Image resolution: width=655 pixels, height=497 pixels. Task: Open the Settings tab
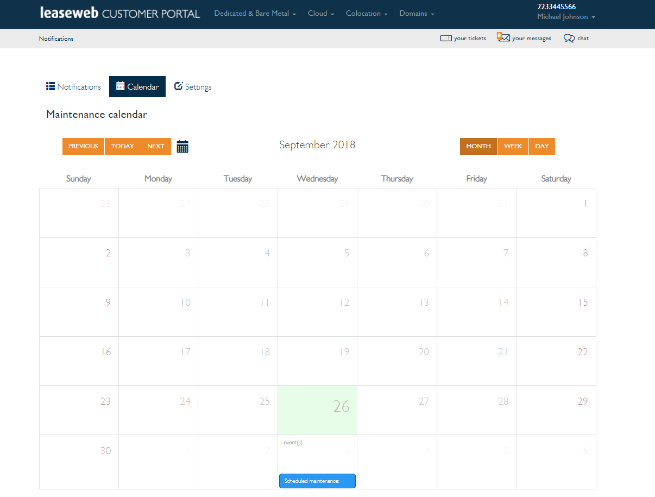193,87
